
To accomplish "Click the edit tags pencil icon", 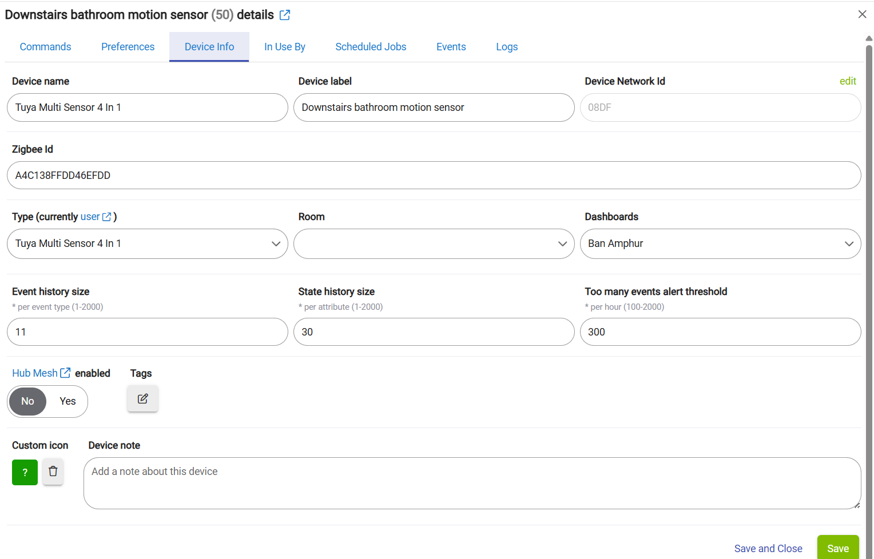I will pyautogui.click(x=142, y=398).
